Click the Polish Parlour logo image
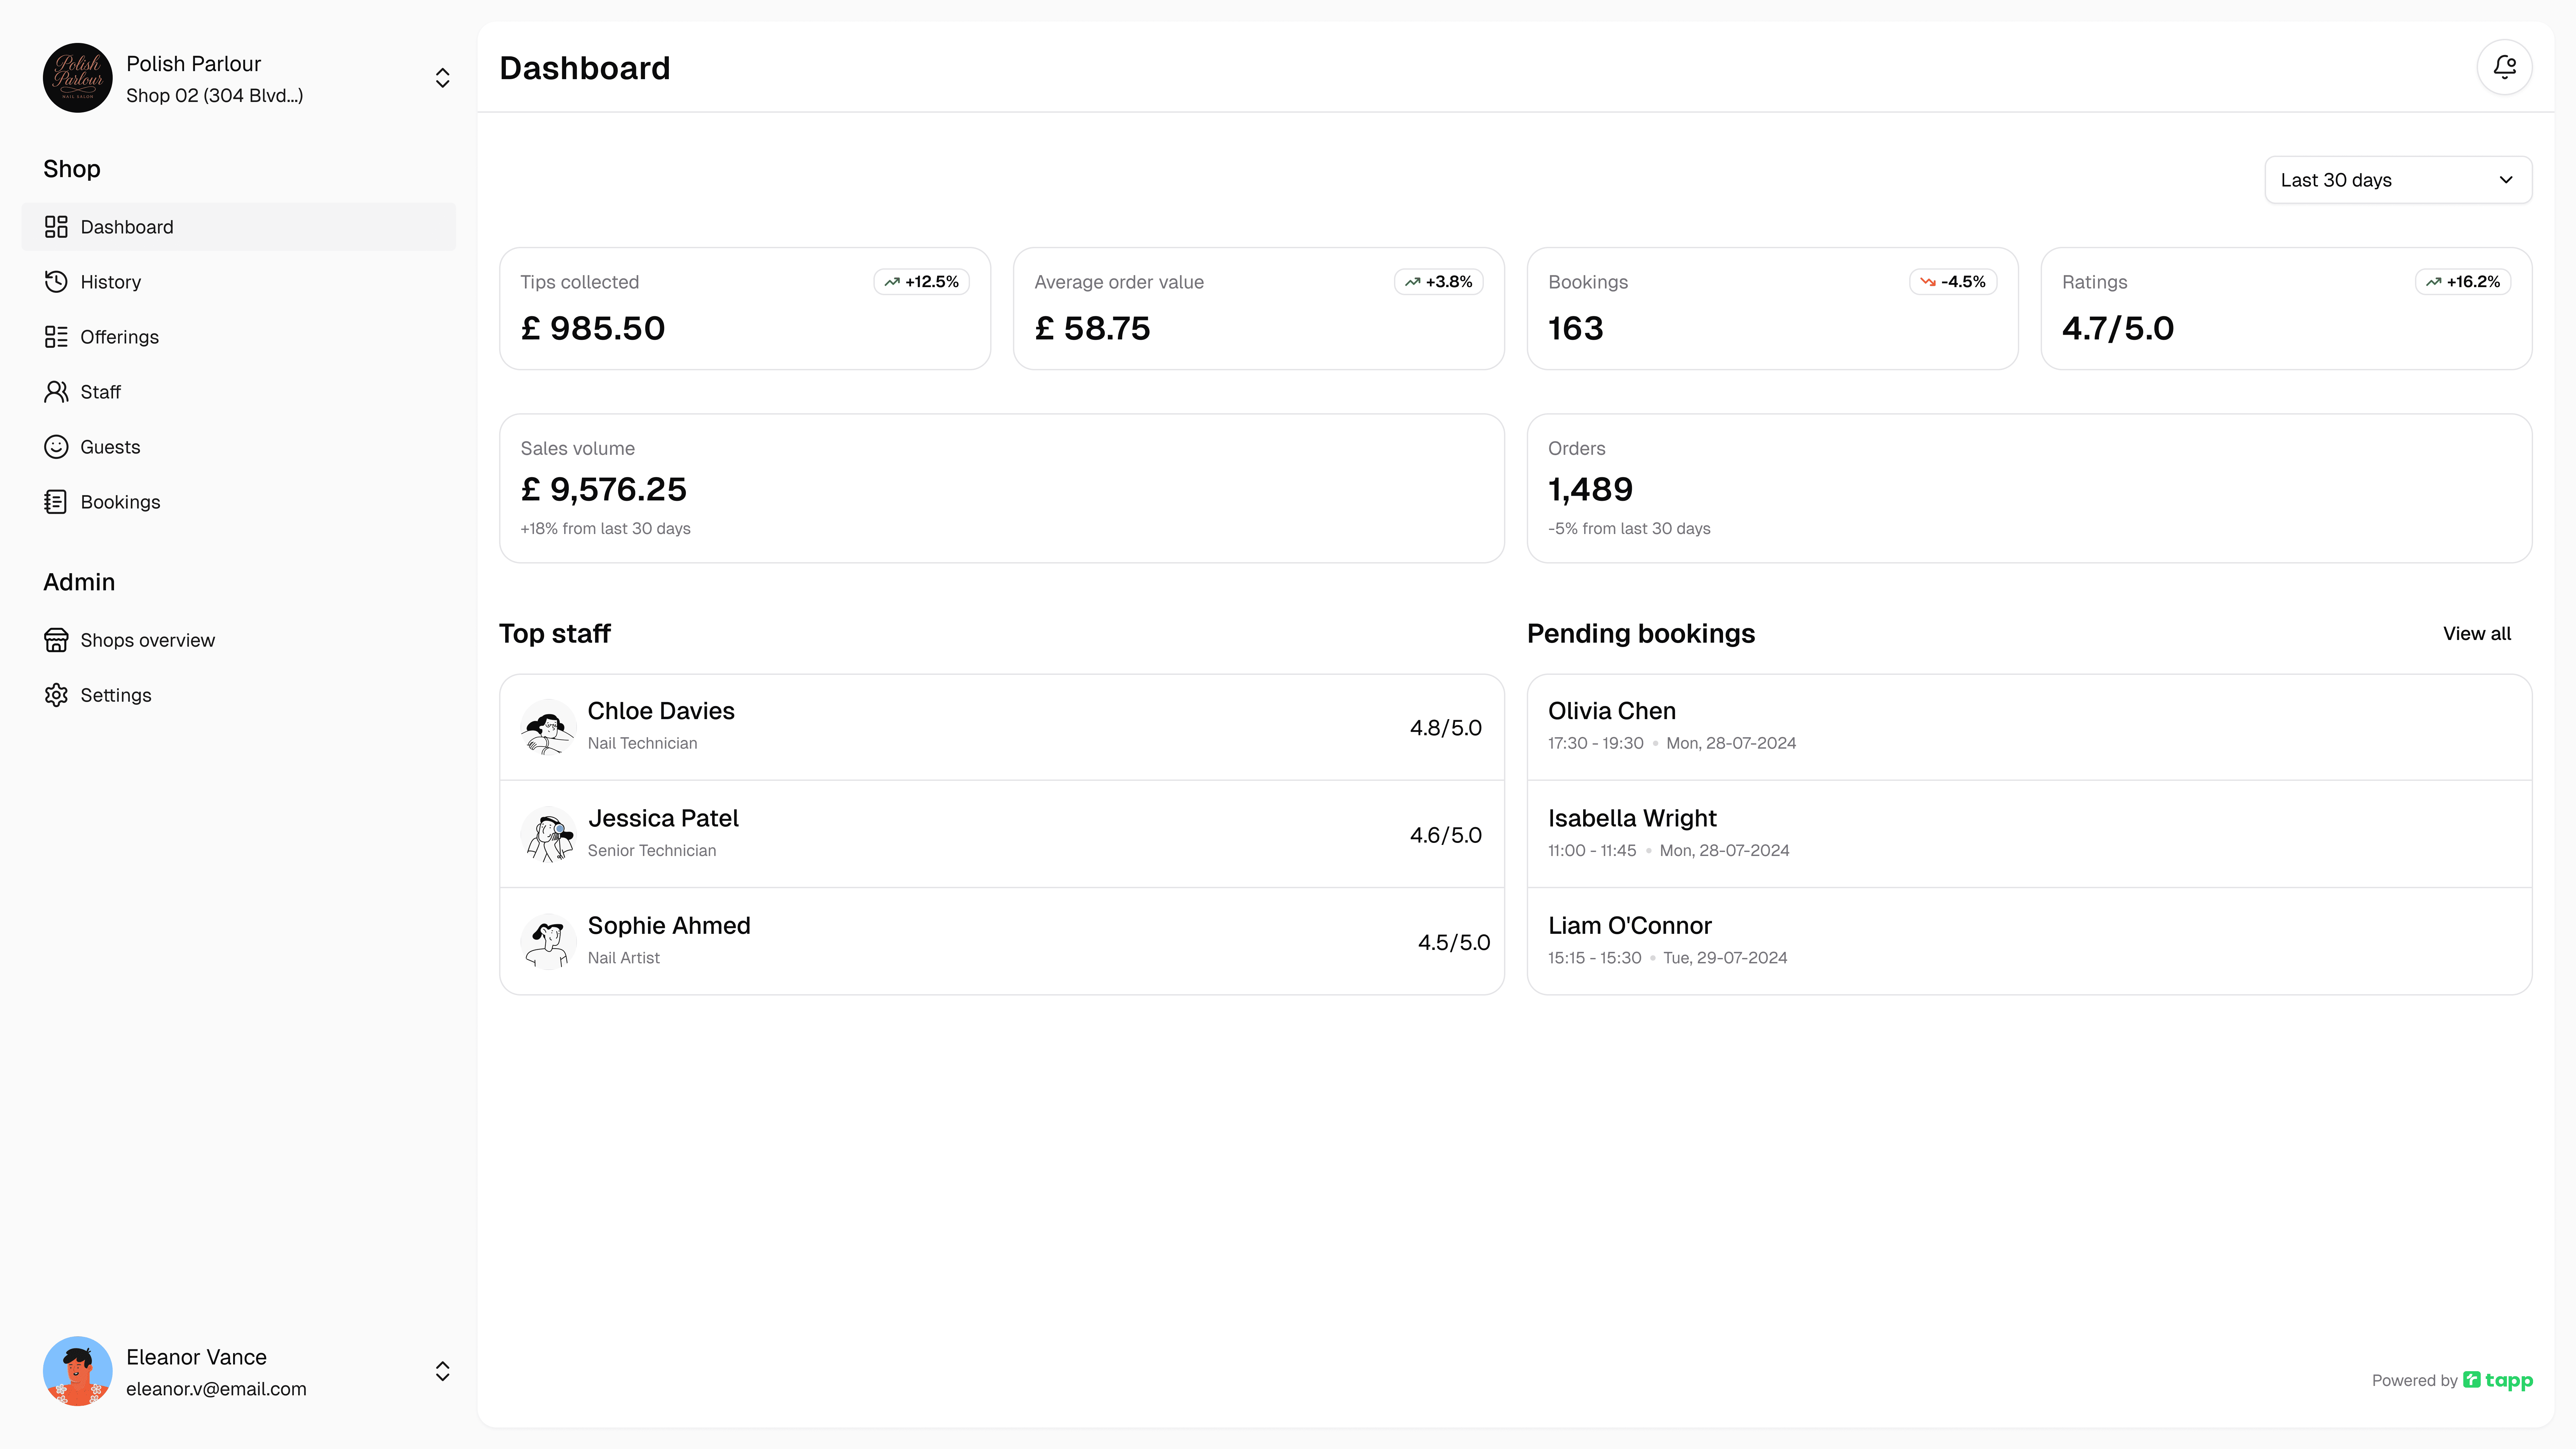The width and height of the screenshot is (2576, 1449). click(x=78, y=78)
